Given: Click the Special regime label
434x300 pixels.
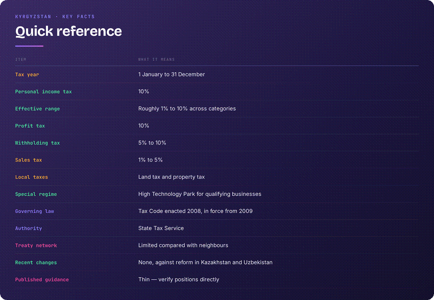Looking at the screenshot, I should click(36, 194).
